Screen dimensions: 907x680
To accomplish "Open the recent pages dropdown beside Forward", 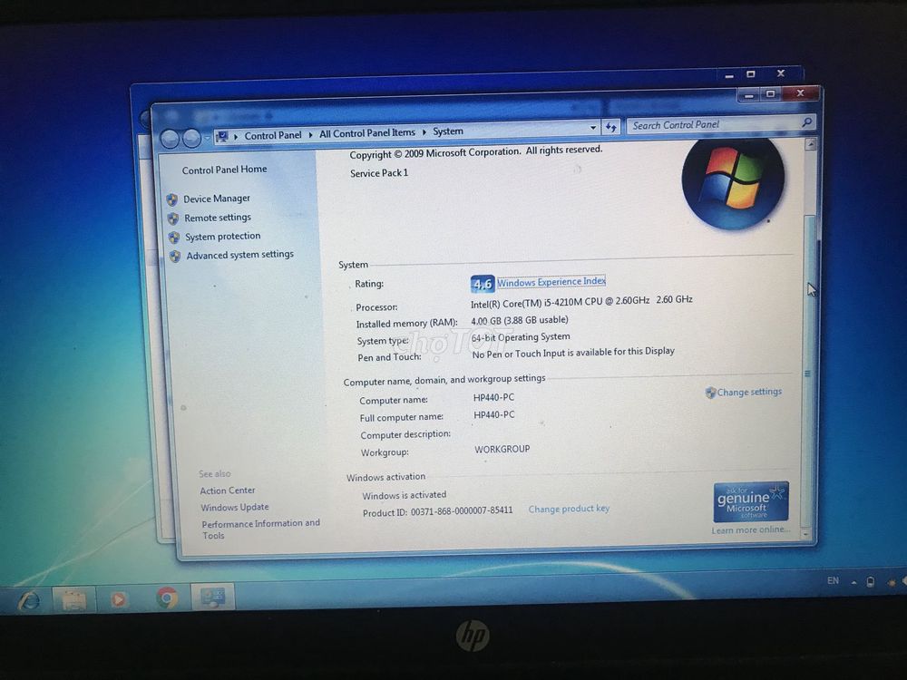I will point(207,138).
